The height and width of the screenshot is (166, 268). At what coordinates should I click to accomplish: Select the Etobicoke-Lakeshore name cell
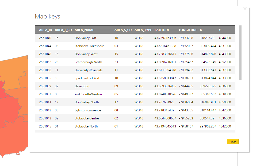(x=89, y=46)
